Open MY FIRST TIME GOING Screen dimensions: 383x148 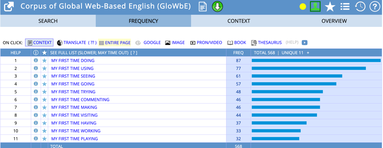point(73,84)
